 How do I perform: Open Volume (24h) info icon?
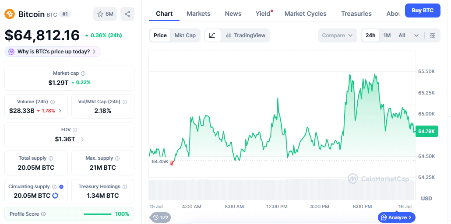[x=53, y=102]
